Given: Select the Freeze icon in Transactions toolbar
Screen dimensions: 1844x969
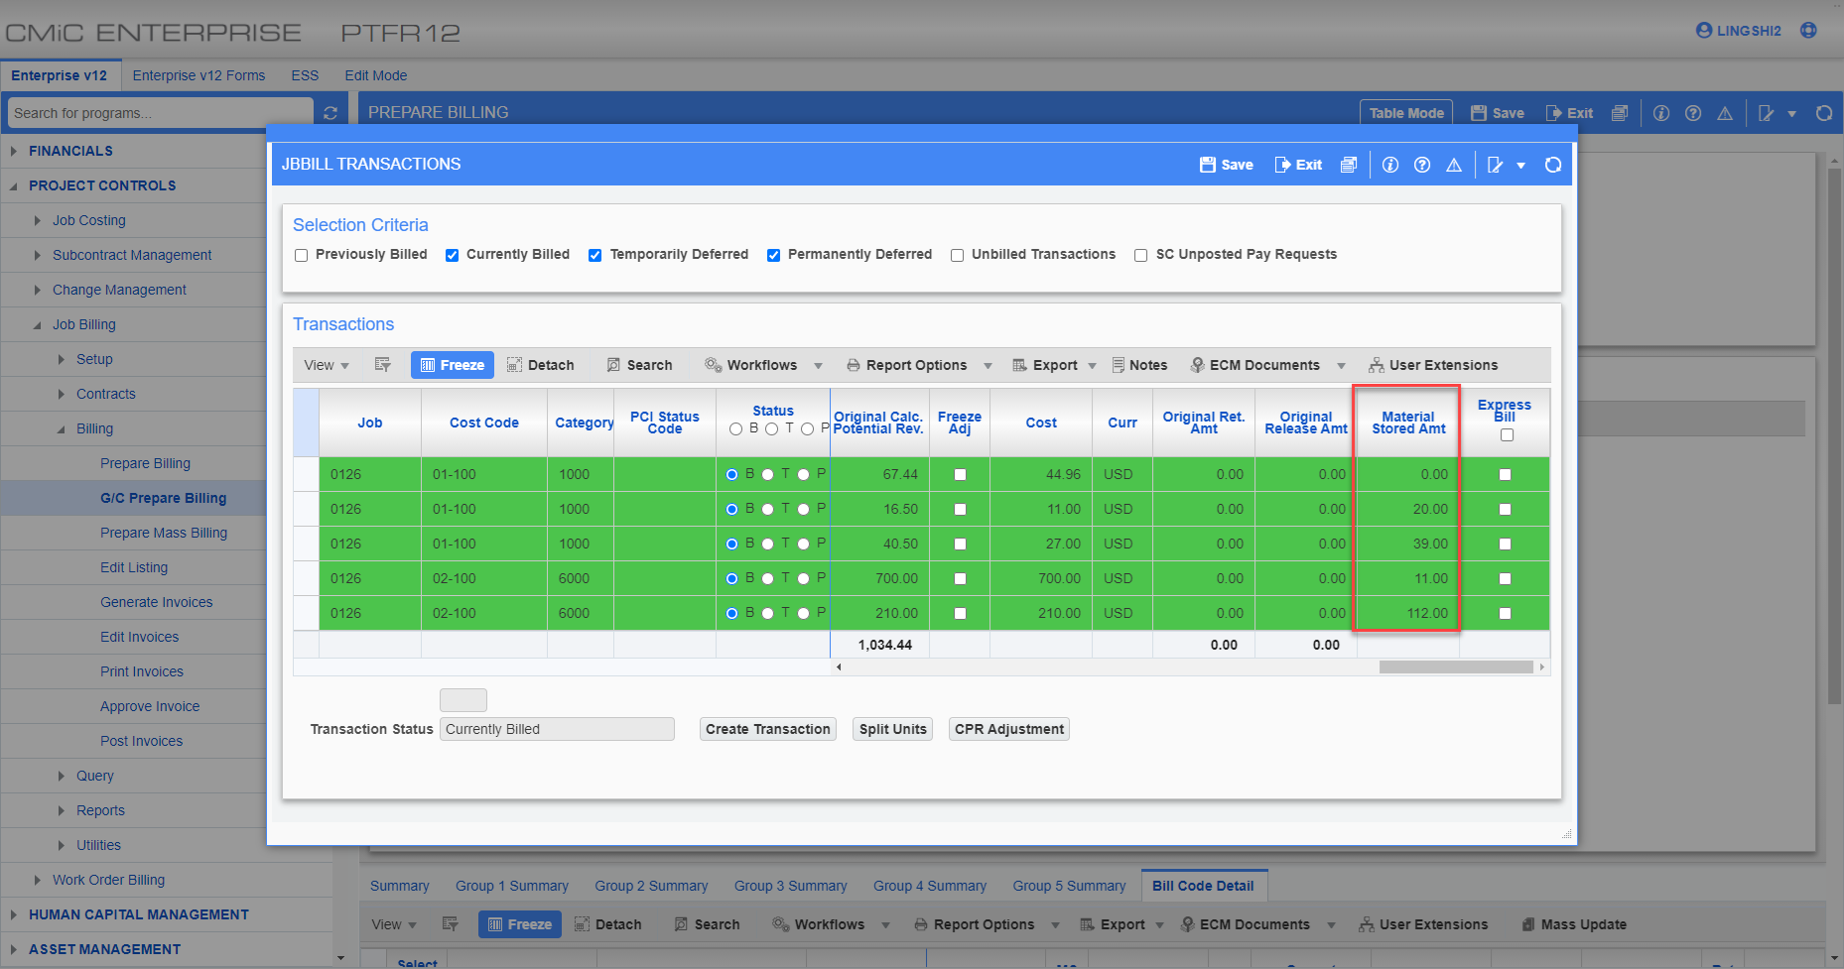Looking at the screenshot, I should click(452, 364).
